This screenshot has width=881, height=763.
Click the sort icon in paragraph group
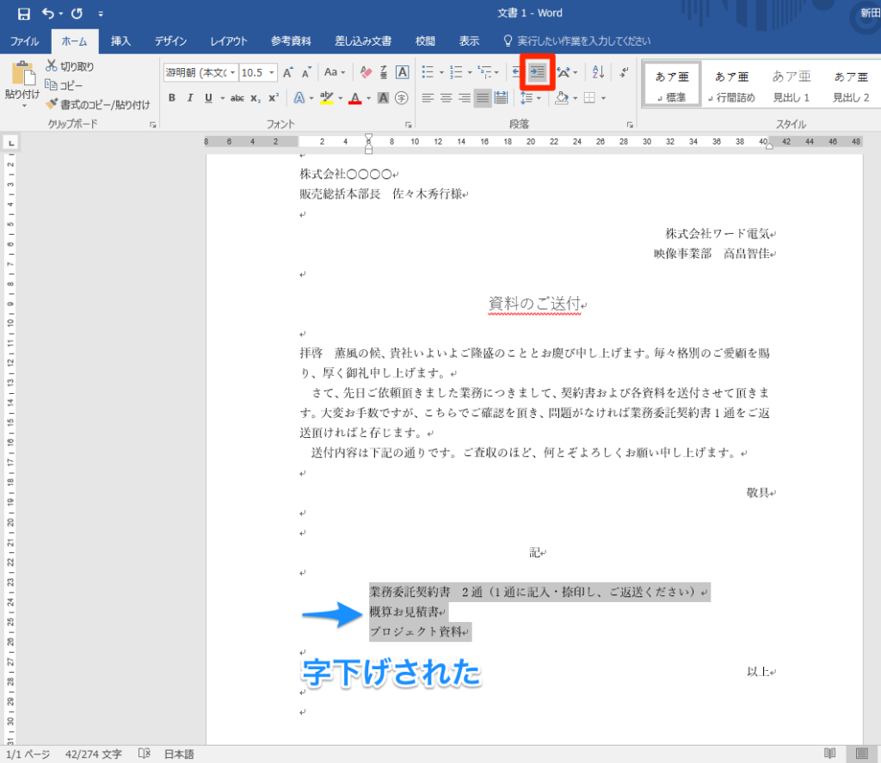tap(598, 72)
